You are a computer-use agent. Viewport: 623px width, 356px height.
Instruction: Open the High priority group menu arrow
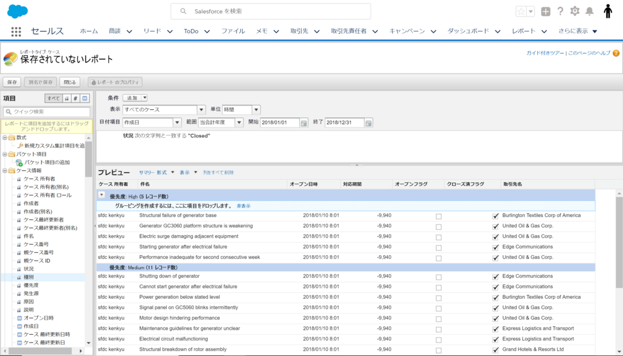pyautogui.click(x=102, y=195)
